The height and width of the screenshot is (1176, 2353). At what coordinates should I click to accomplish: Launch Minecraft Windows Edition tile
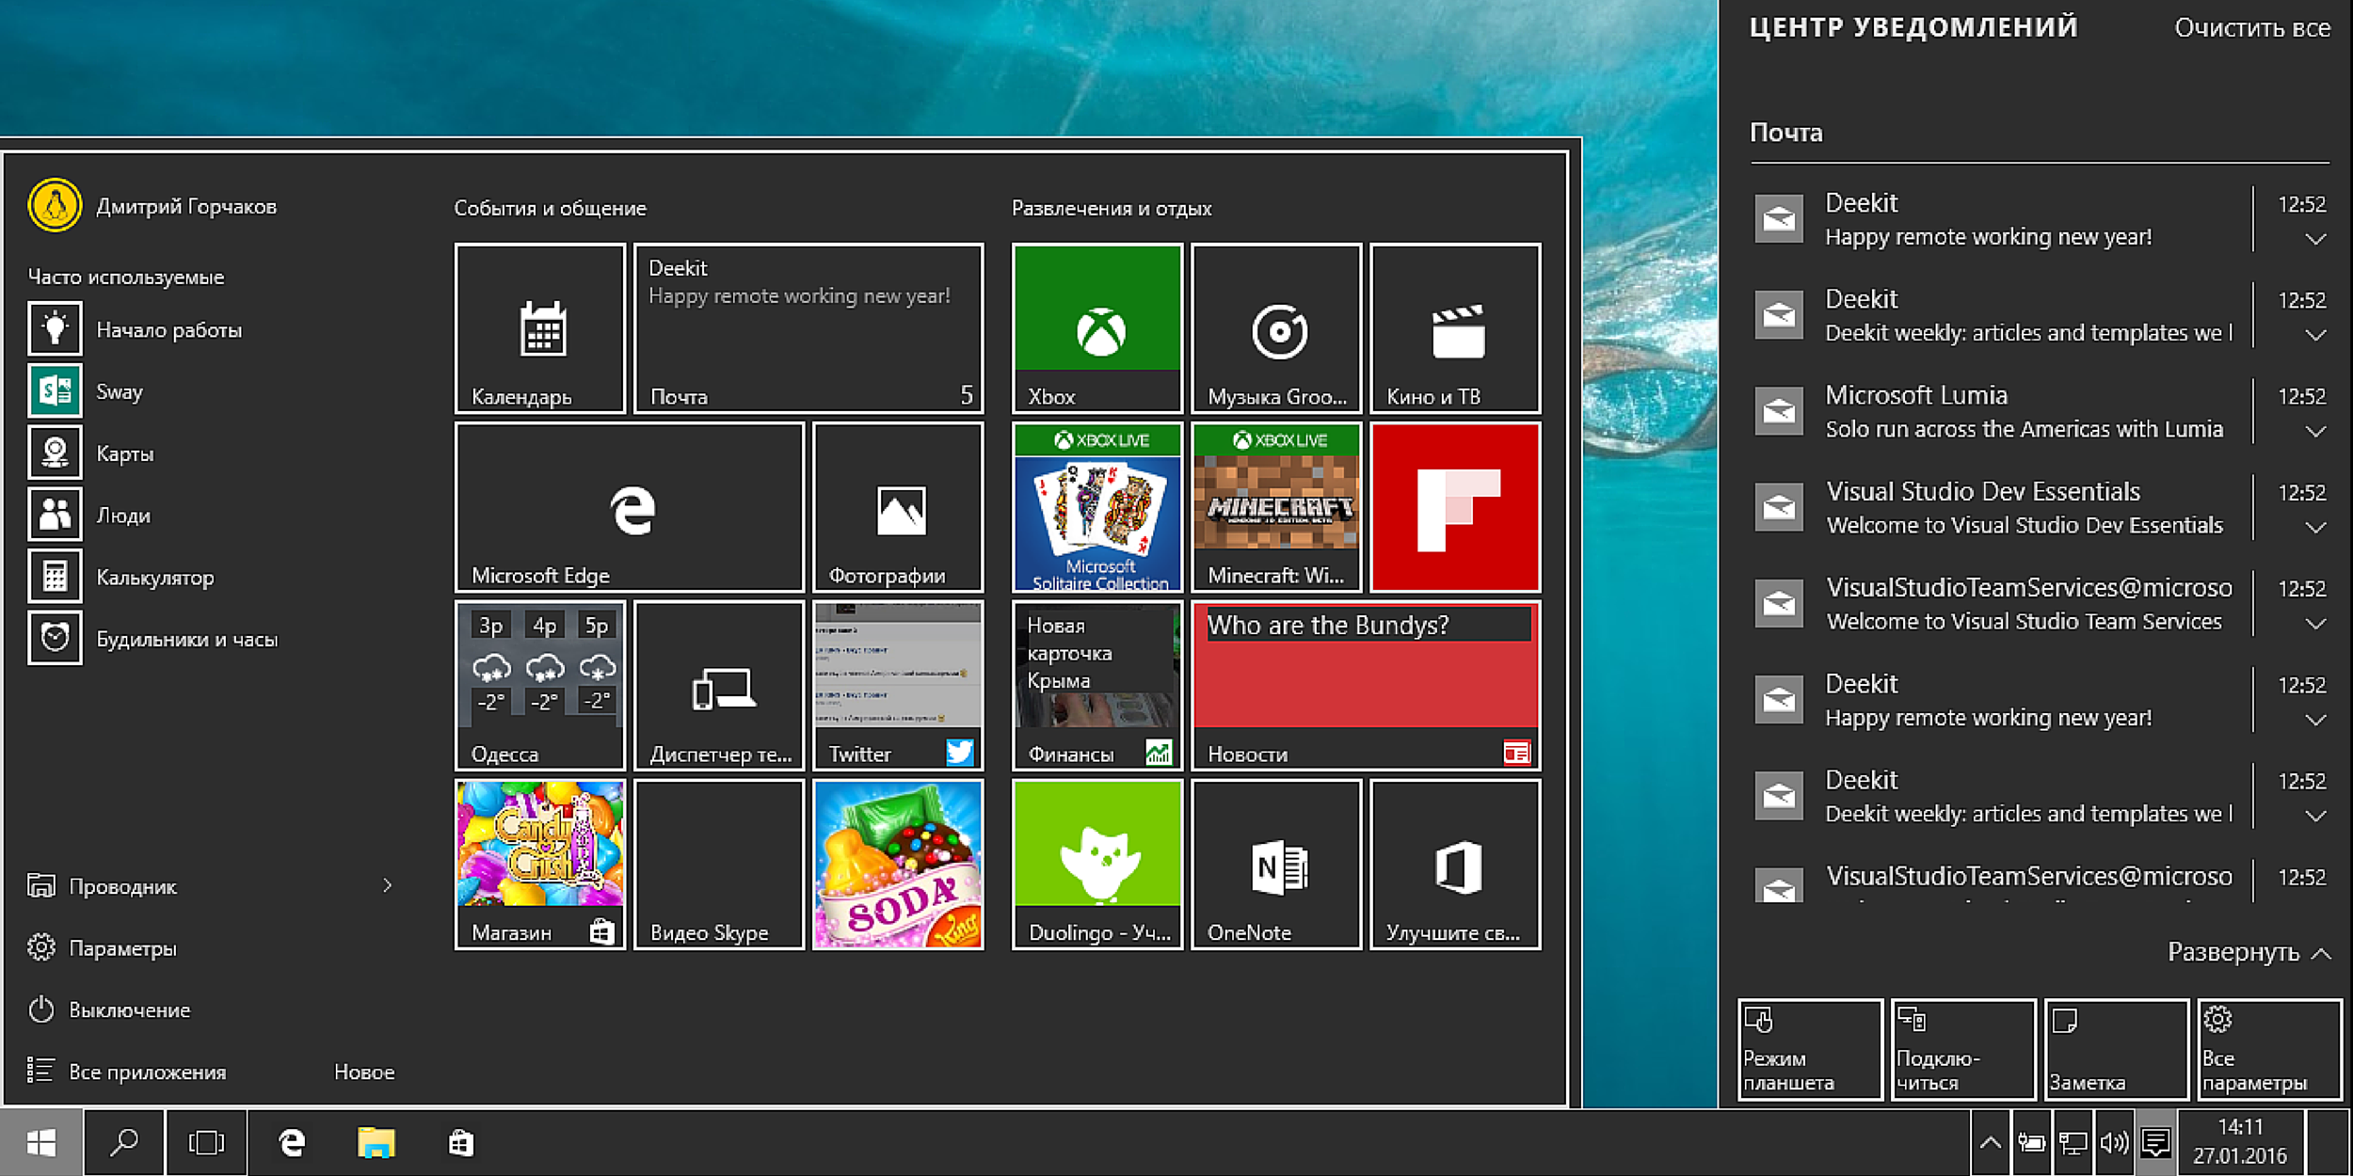pyautogui.click(x=1278, y=504)
